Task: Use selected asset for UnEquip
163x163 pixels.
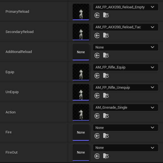Action: point(97,96)
